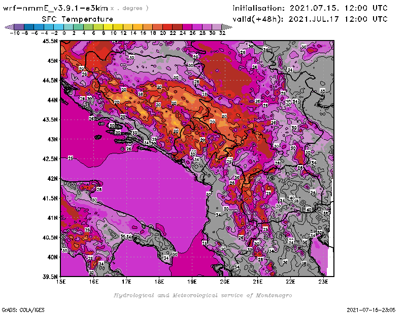The width and height of the screenshot is (406, 313).
Task: Click the 45.5N latitude axis label
Action: [x=50, y=41]
